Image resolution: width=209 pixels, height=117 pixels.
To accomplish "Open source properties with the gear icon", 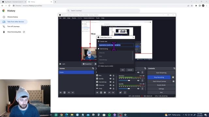I will 105,92.
